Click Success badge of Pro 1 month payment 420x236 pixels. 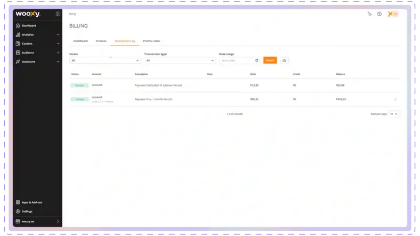80,99
